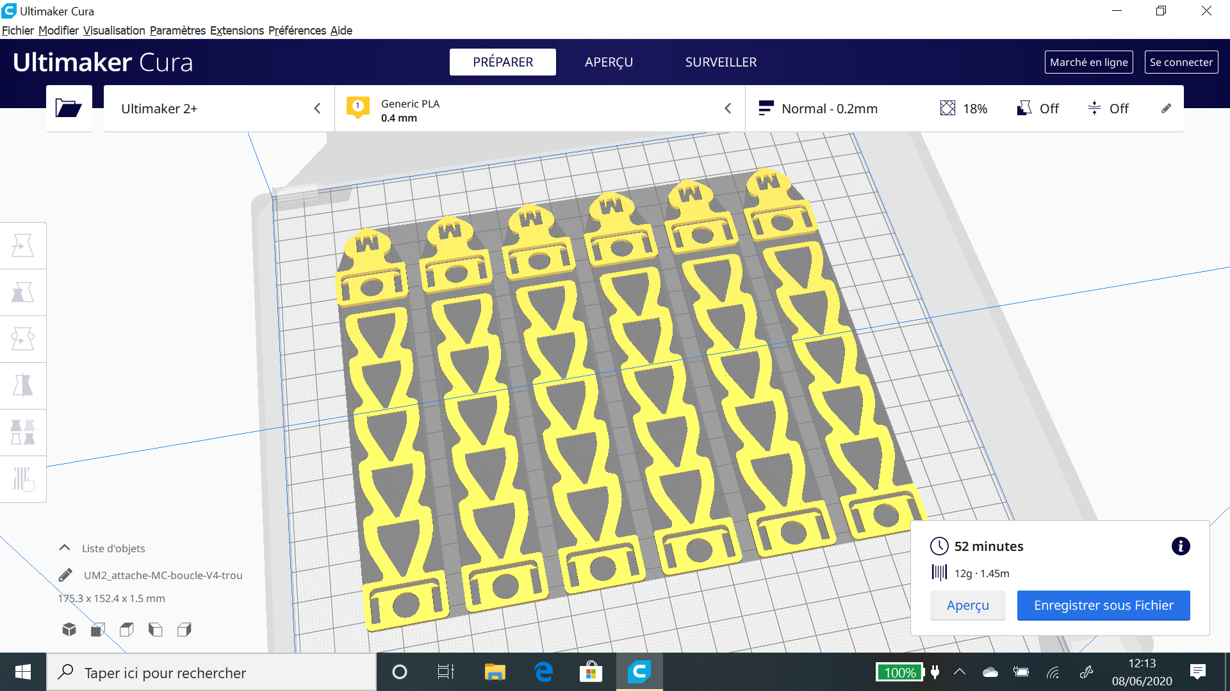Viewport: 1230px width, 691px height.
Task: Click the print info icon
Action: click(1180, 546)
